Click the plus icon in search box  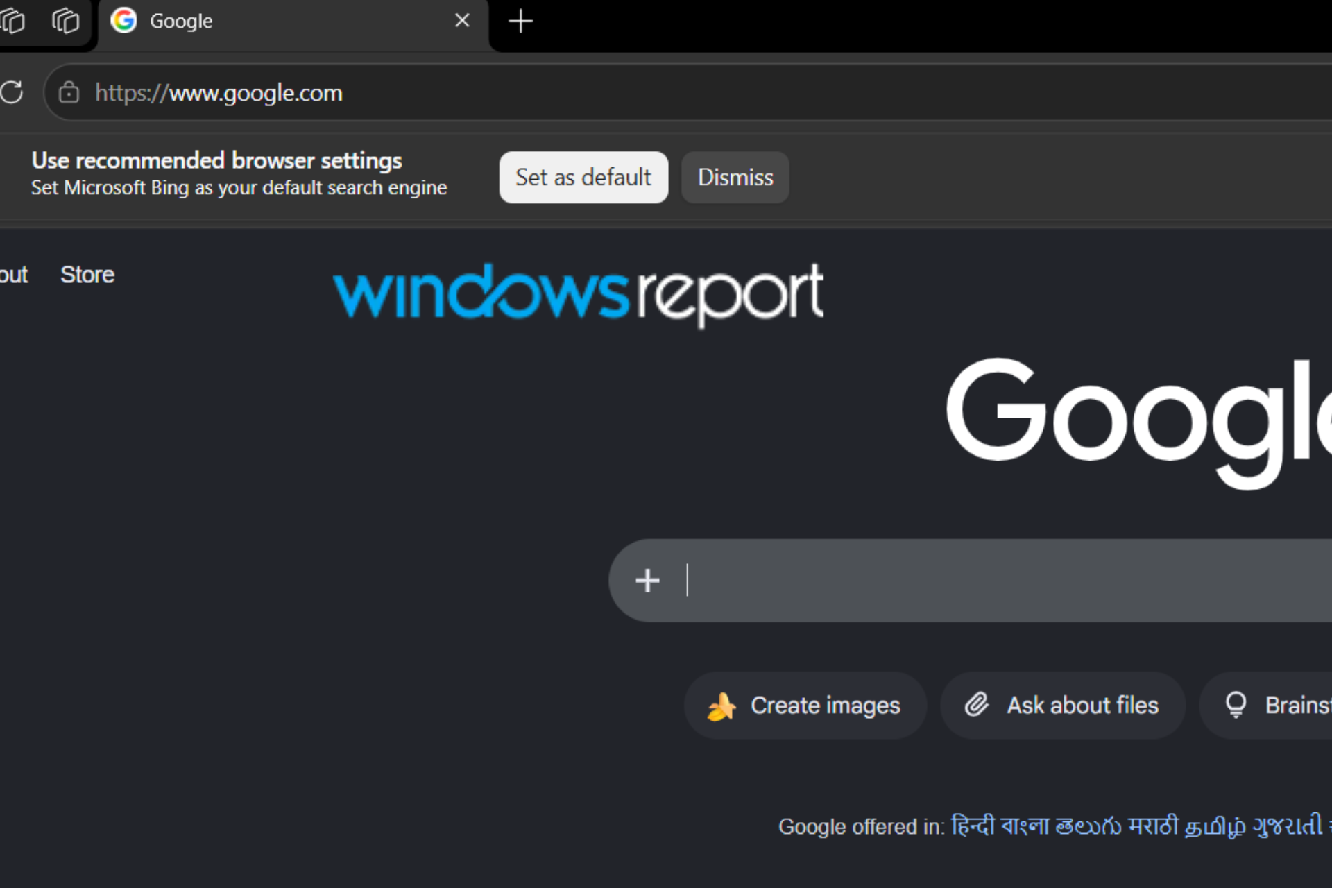647,581
